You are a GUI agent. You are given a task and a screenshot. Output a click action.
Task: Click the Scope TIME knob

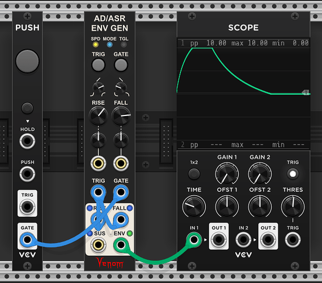194,207
